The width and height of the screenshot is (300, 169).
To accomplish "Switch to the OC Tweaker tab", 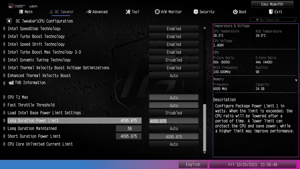I will pyautogui.click(x=62, y=12).
